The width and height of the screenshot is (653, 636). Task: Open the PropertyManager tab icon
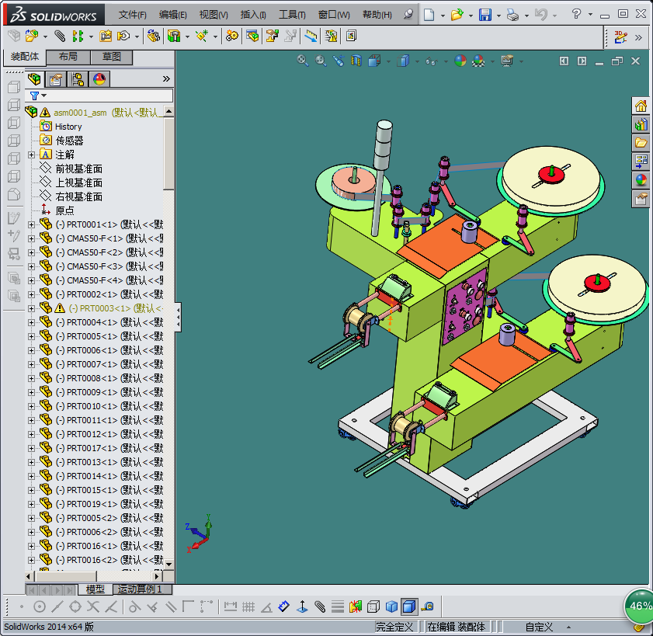[x=56, y=79]
